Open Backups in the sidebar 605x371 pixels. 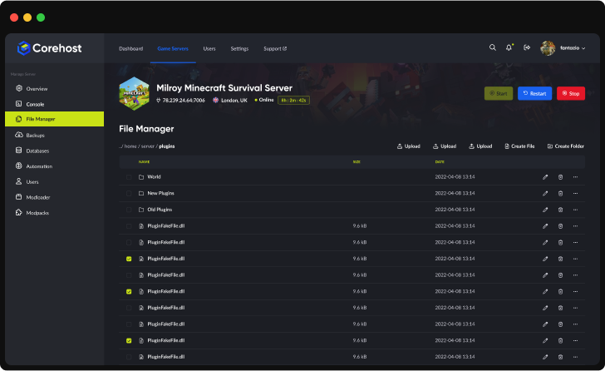pos(35,135)
